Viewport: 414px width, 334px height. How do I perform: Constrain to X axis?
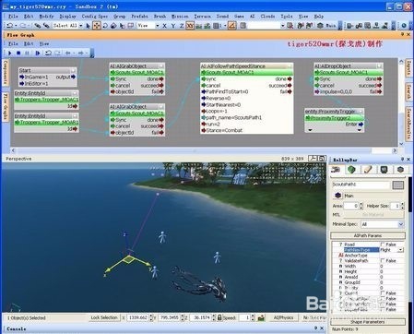pos(164,26)
